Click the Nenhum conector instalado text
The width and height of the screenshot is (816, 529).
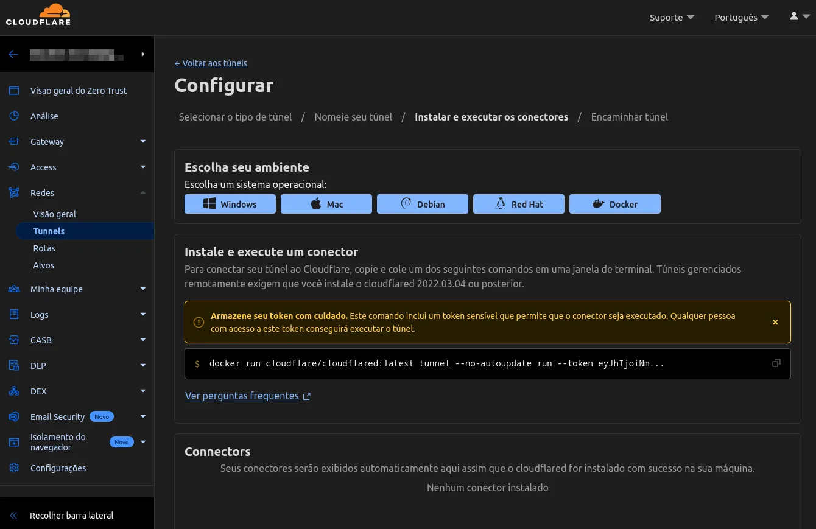[x=487, y=488]
